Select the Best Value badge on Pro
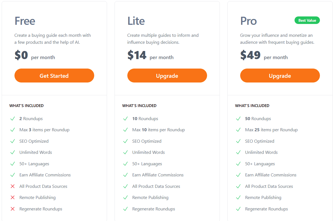 [x=307, y=20]
